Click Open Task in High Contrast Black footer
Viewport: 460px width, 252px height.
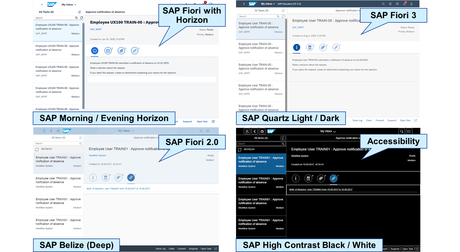407,249
